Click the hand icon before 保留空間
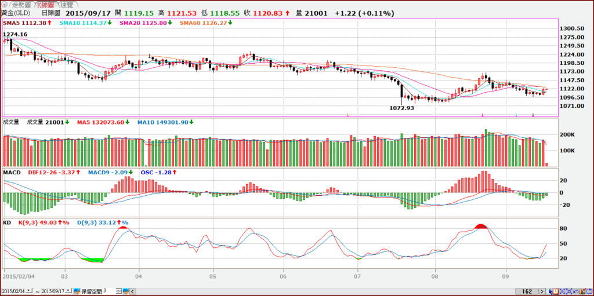Viewport: 594px width, 296px height. click(77, 291)
